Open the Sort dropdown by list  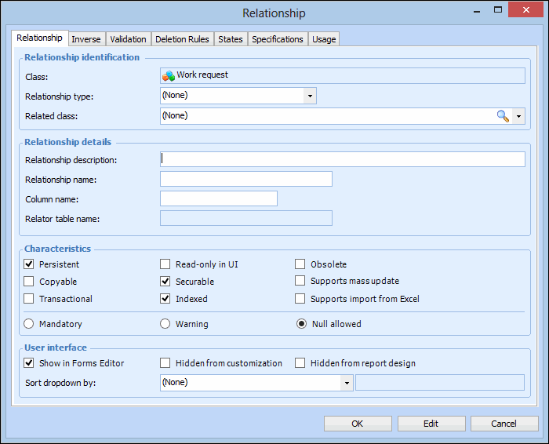[346, 383]
